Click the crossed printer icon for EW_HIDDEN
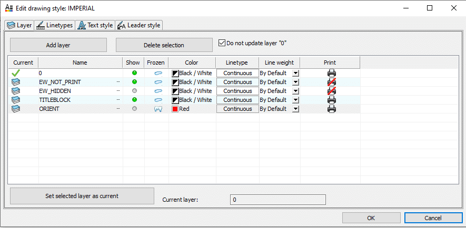This screenshot has width=466, height=228. [x=331, y=91]
